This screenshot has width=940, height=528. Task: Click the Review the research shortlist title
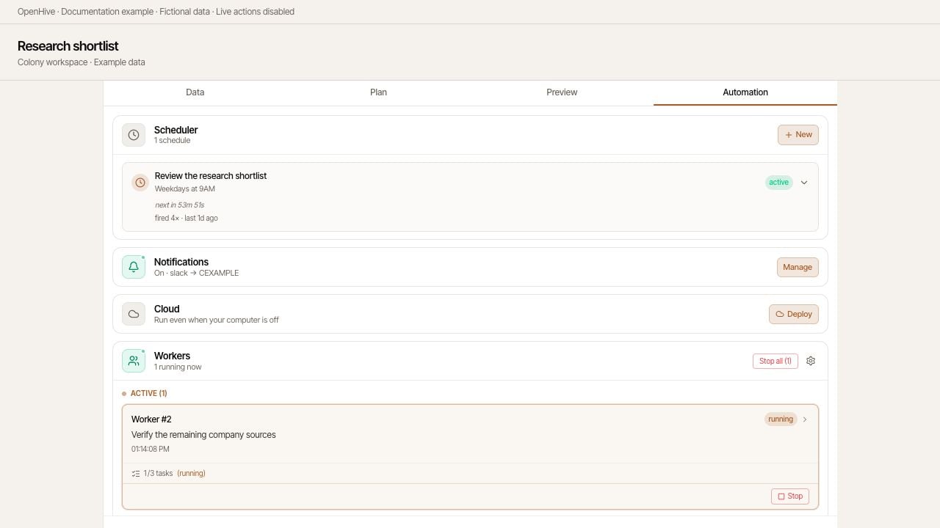[x=211, y=176]
